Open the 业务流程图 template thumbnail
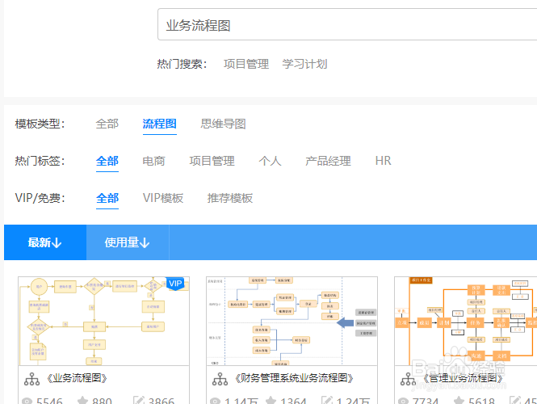Screen dimensions: 537x404 104,321
